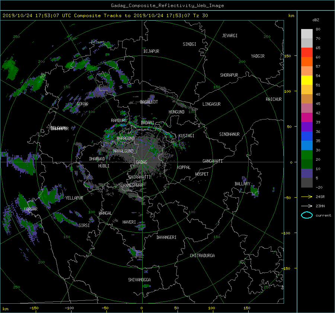Click the BADAMI city label
335x313 pixels.
click(147, 123)
